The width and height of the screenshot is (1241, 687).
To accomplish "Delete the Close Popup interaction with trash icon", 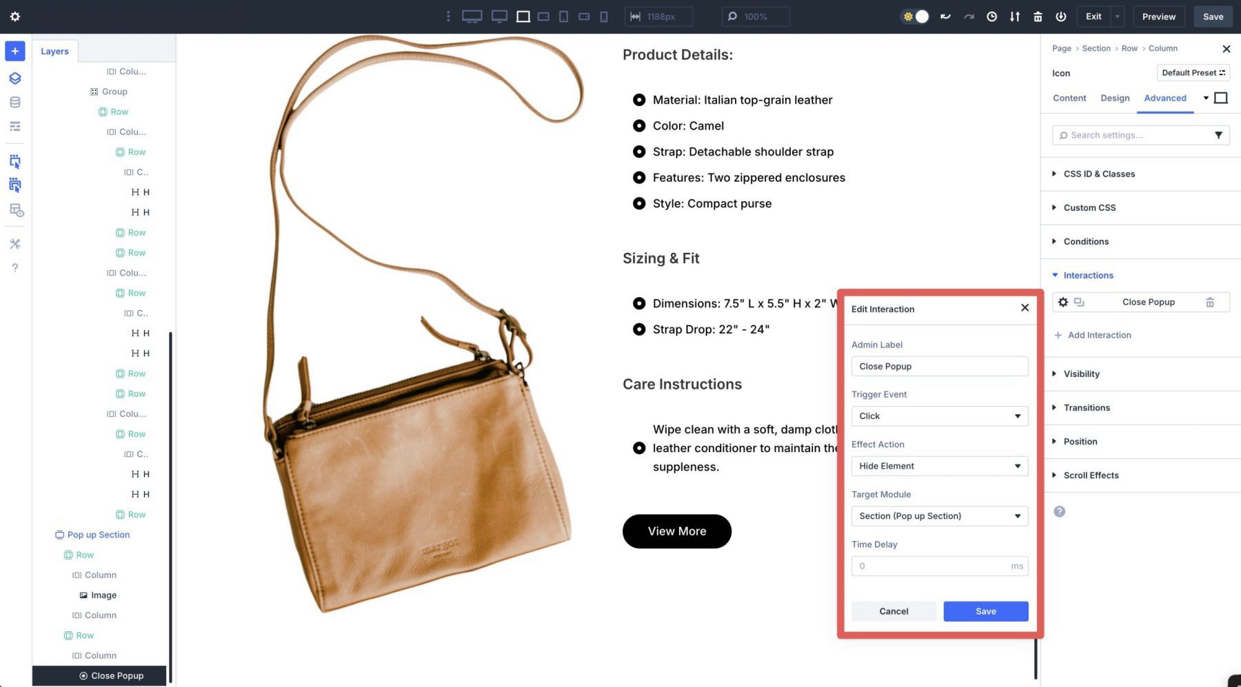I will [x=1210, y=302].
